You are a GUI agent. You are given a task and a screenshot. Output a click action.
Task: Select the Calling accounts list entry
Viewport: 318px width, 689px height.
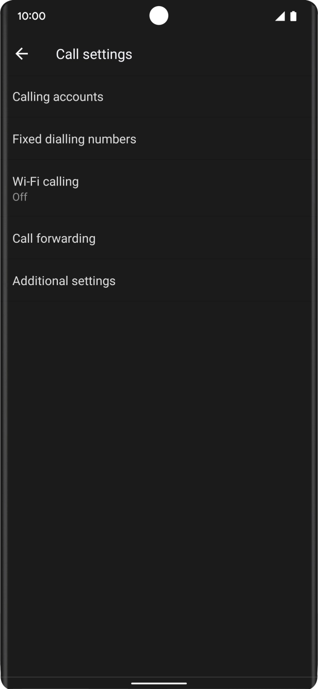(58, 97)
